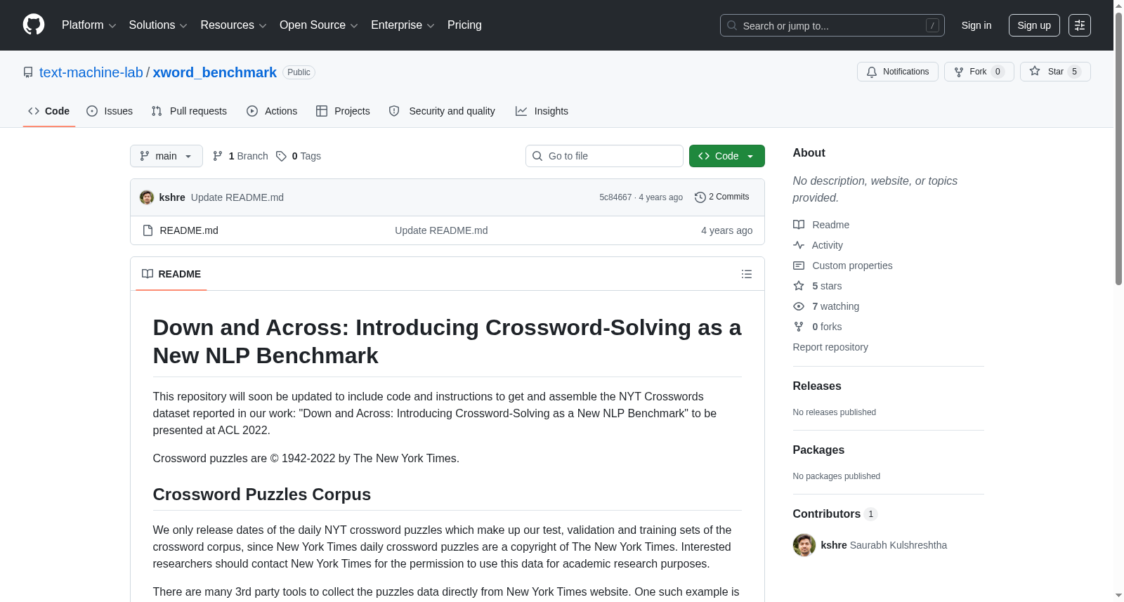The height and width of the screenshot is (602, 1124).
Task: Open the README outline icon
Action: coord(747,274)
